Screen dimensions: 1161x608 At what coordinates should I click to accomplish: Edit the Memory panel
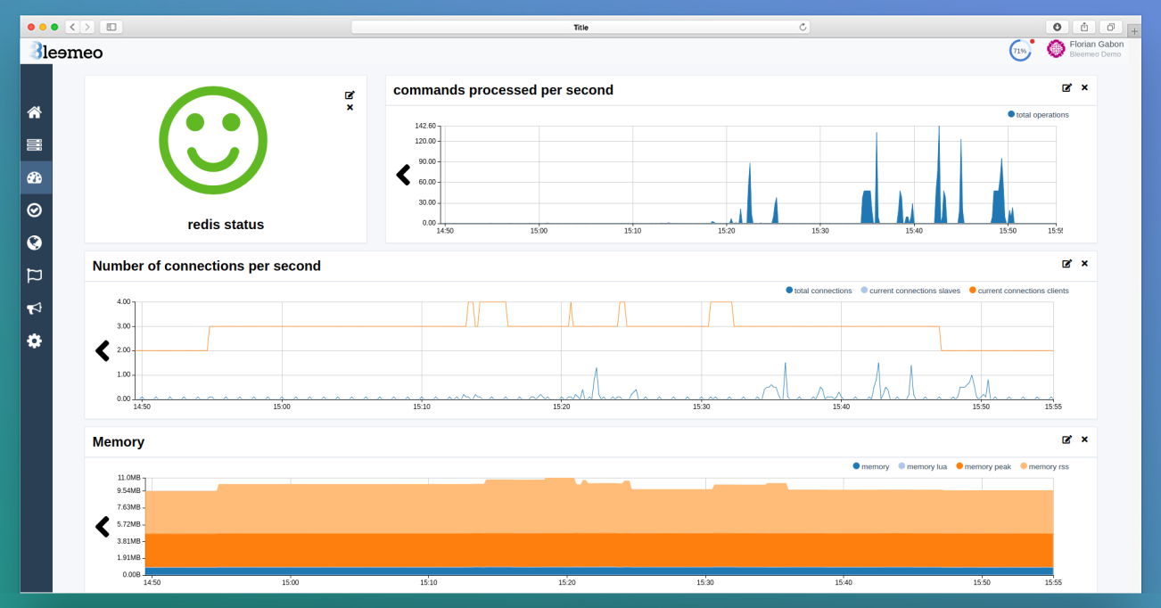coord(1066,440)
